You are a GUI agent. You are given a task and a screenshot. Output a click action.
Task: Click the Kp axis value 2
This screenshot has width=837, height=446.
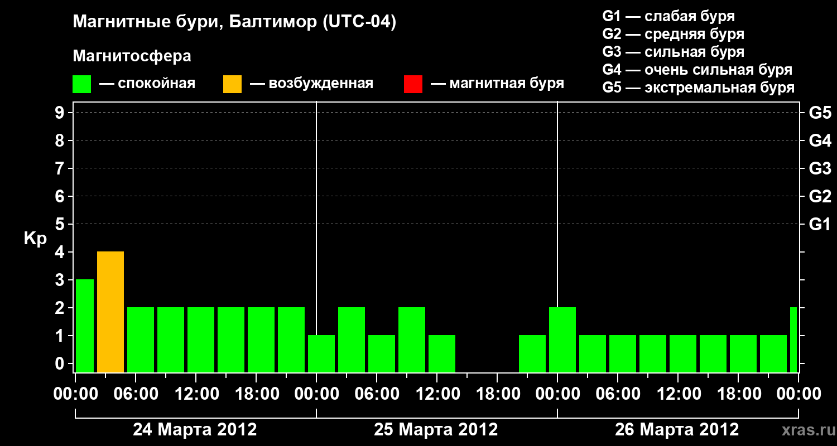coord(61,308)
